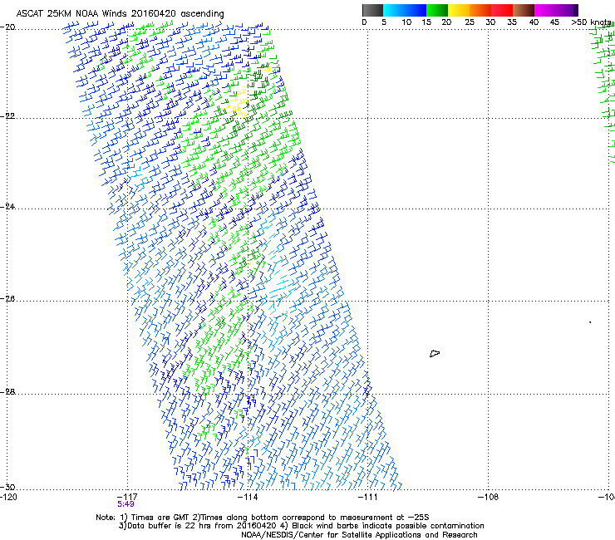Click the red 30-35 knots legend segment
The width and height of the screenshot is (615, 540).
[502, 10]
